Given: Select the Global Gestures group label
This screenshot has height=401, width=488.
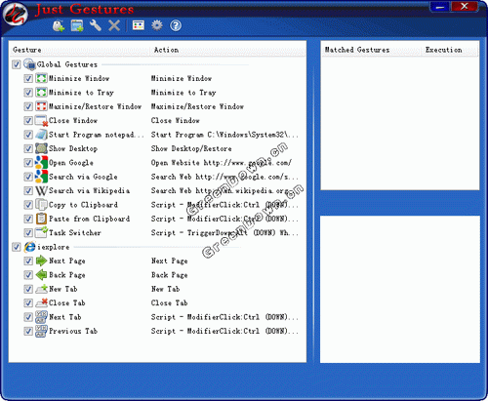Looking at the screenshot, I should tap(67, 64).
